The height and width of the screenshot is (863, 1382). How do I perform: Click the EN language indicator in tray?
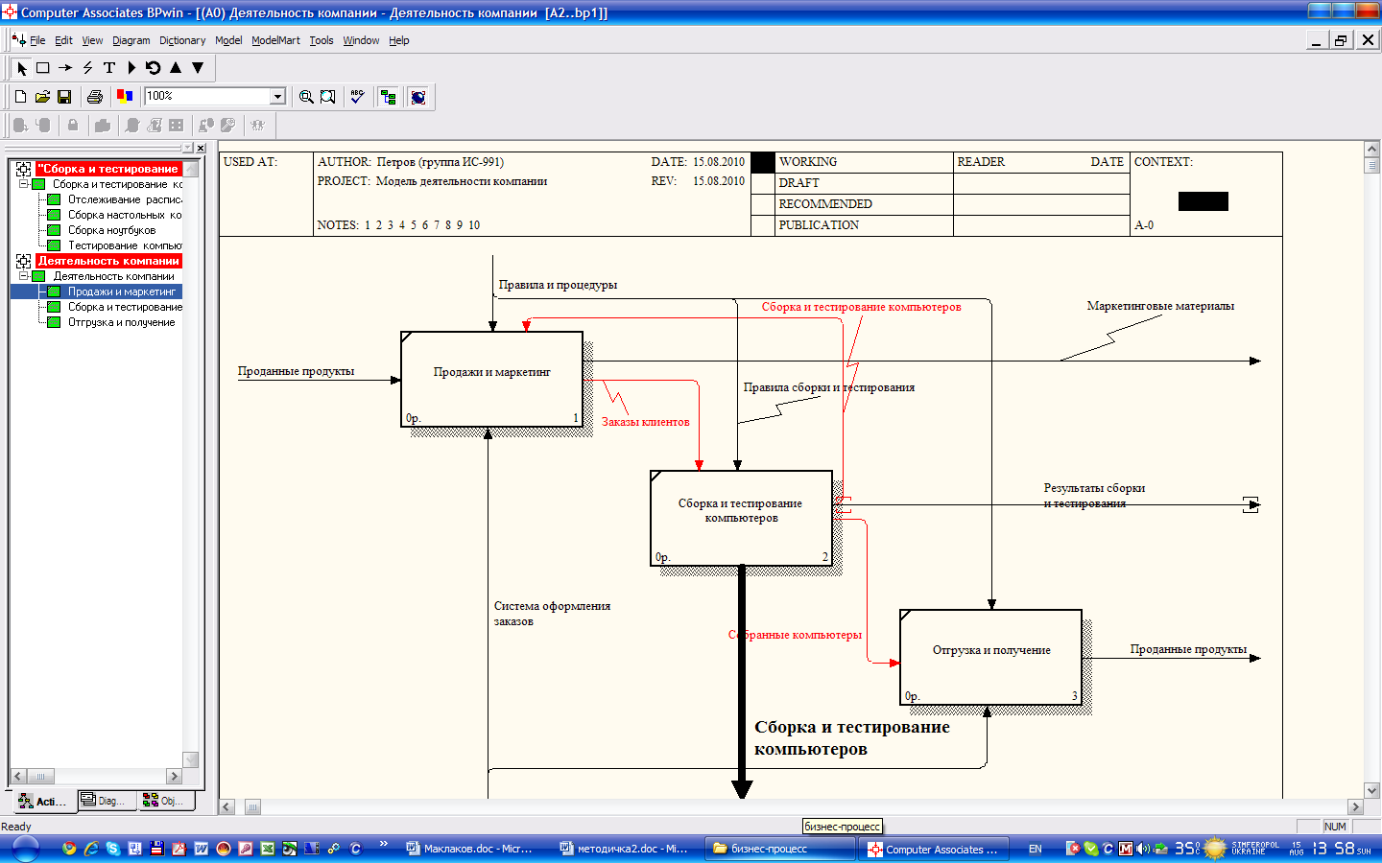click(x=1035, y=849)
